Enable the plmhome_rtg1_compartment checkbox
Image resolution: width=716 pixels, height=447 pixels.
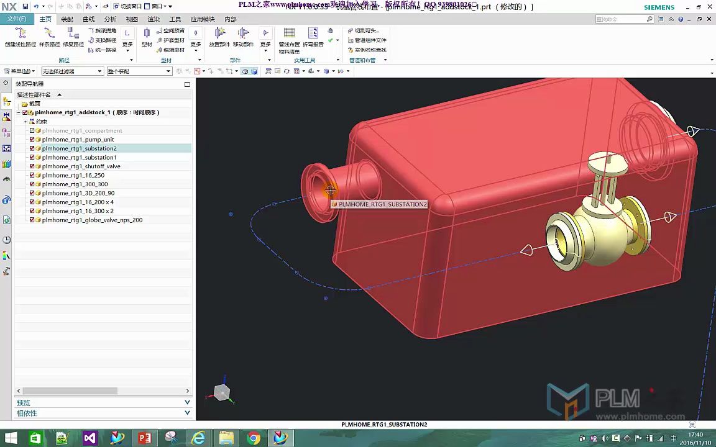pos(32,131)
